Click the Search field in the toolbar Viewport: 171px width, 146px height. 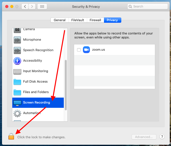pos(148,6)
